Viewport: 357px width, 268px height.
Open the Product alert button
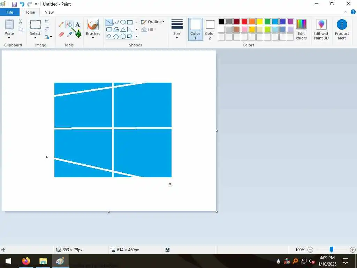342,30
